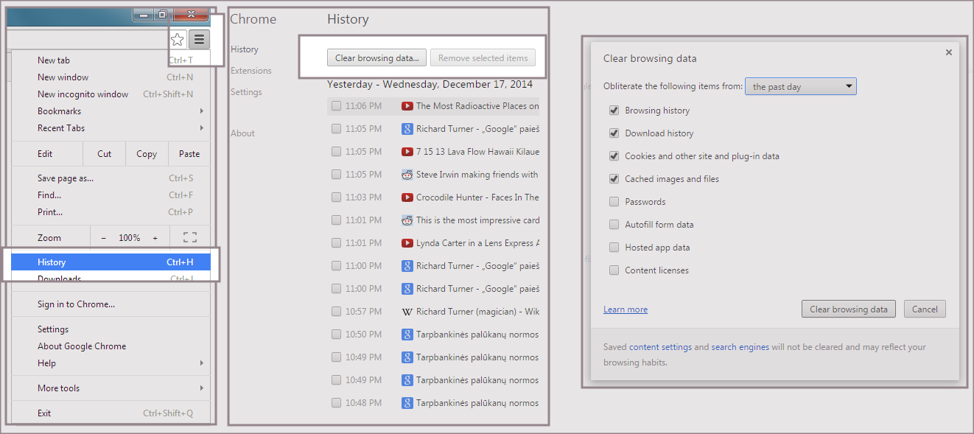Open the Chrome hamburger menu icon
Viewport: 974px width, 434px height.
199,40
